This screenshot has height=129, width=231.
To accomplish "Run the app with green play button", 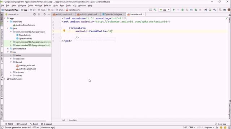I will pos(174,10).
